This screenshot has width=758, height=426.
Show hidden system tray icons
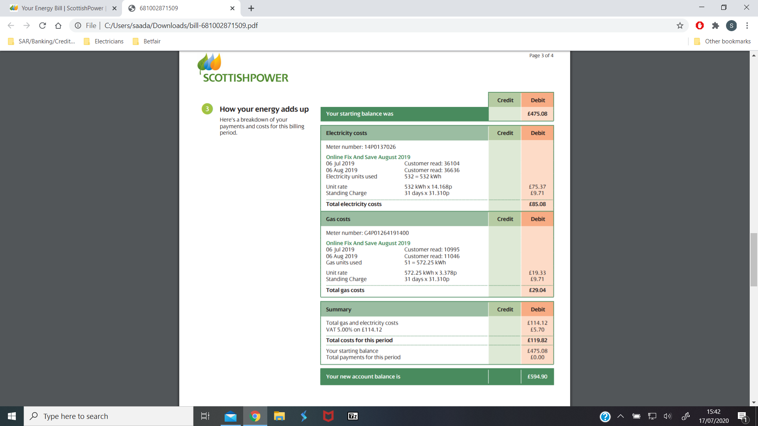click(x=621, y=416)
